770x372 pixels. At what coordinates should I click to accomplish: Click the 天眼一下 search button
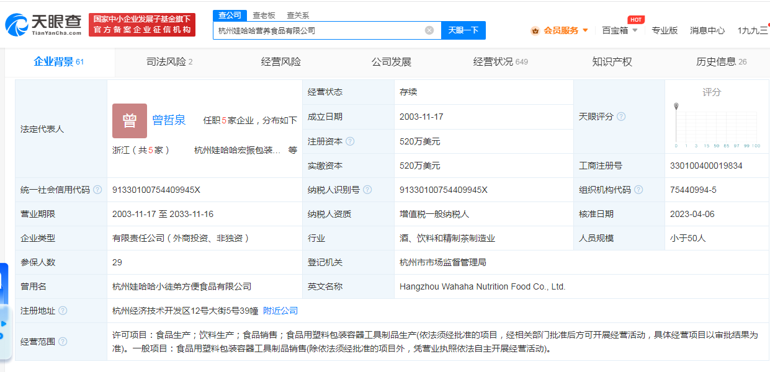[463, 30]
